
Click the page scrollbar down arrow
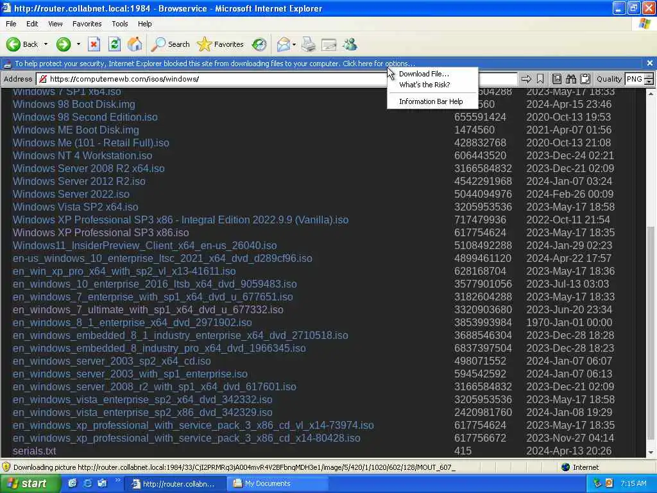(x=651, y=453)
